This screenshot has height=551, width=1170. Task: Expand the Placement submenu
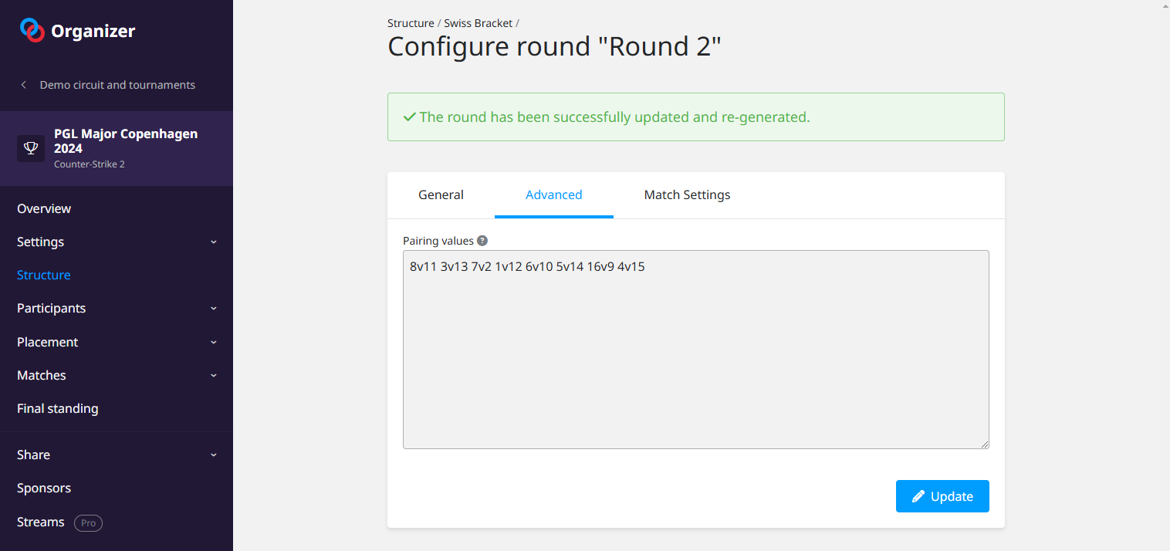[x=214, y=342]
